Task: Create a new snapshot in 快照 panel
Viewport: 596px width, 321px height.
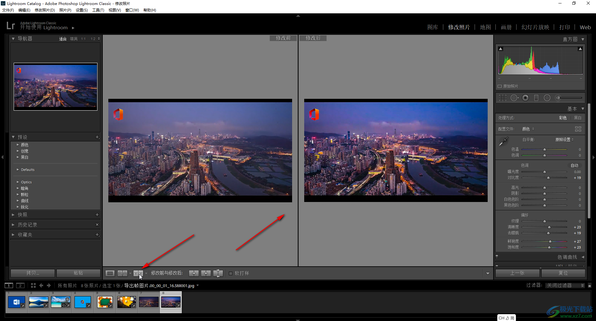Action: coord(97,215)
